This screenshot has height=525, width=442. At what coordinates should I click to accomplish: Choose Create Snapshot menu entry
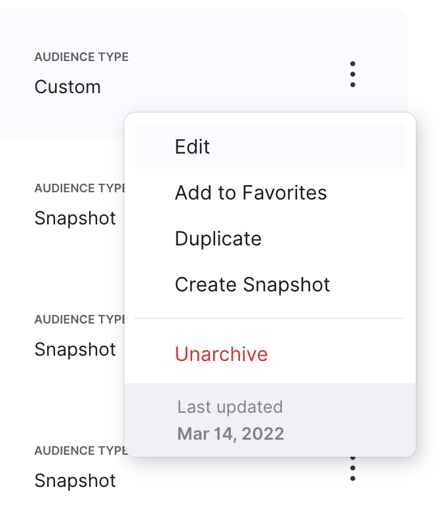270,285
